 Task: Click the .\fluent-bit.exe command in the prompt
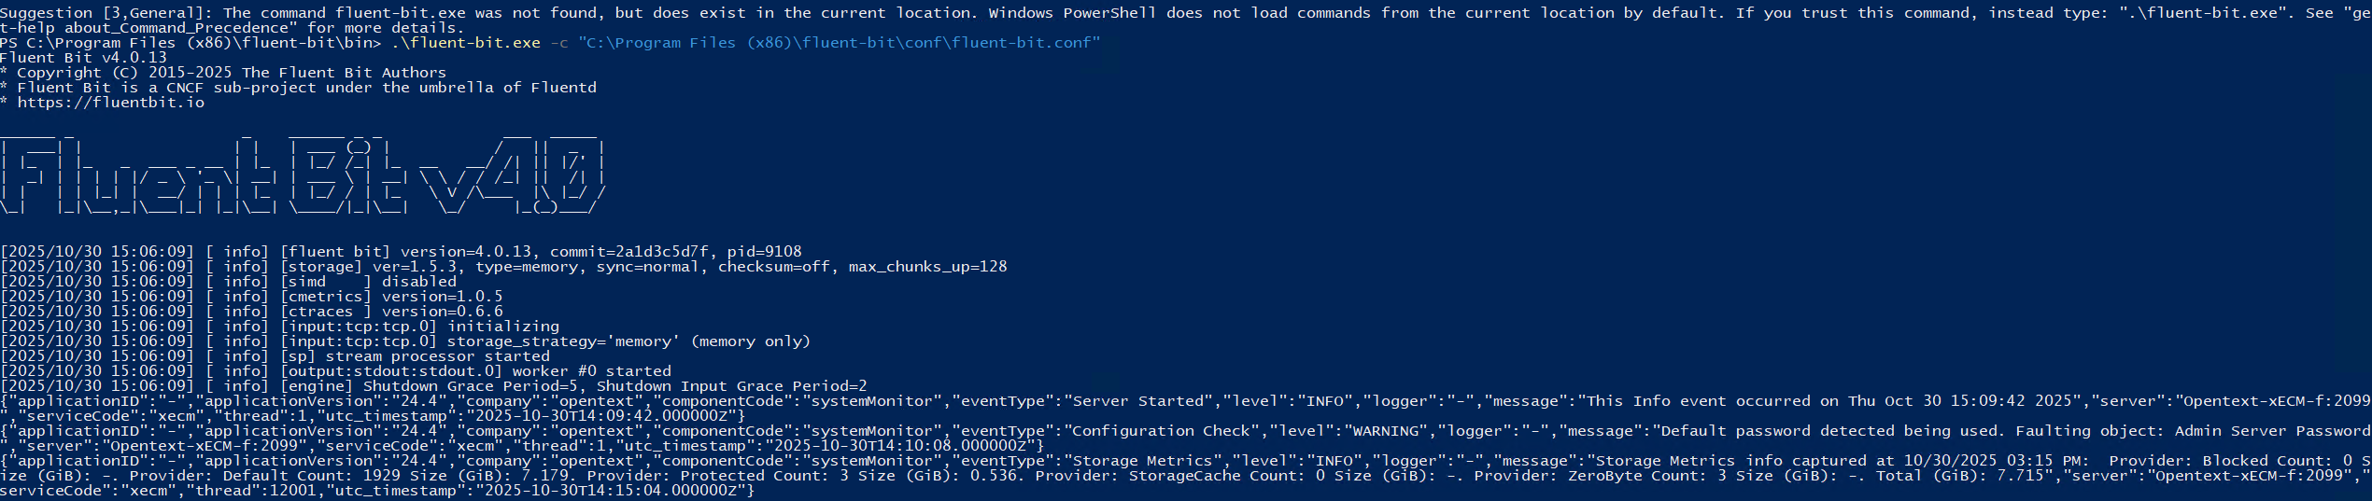pyautogui.click(x=466, y=43)
